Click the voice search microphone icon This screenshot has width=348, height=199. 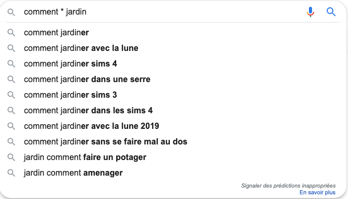click(x=310, y=12)
